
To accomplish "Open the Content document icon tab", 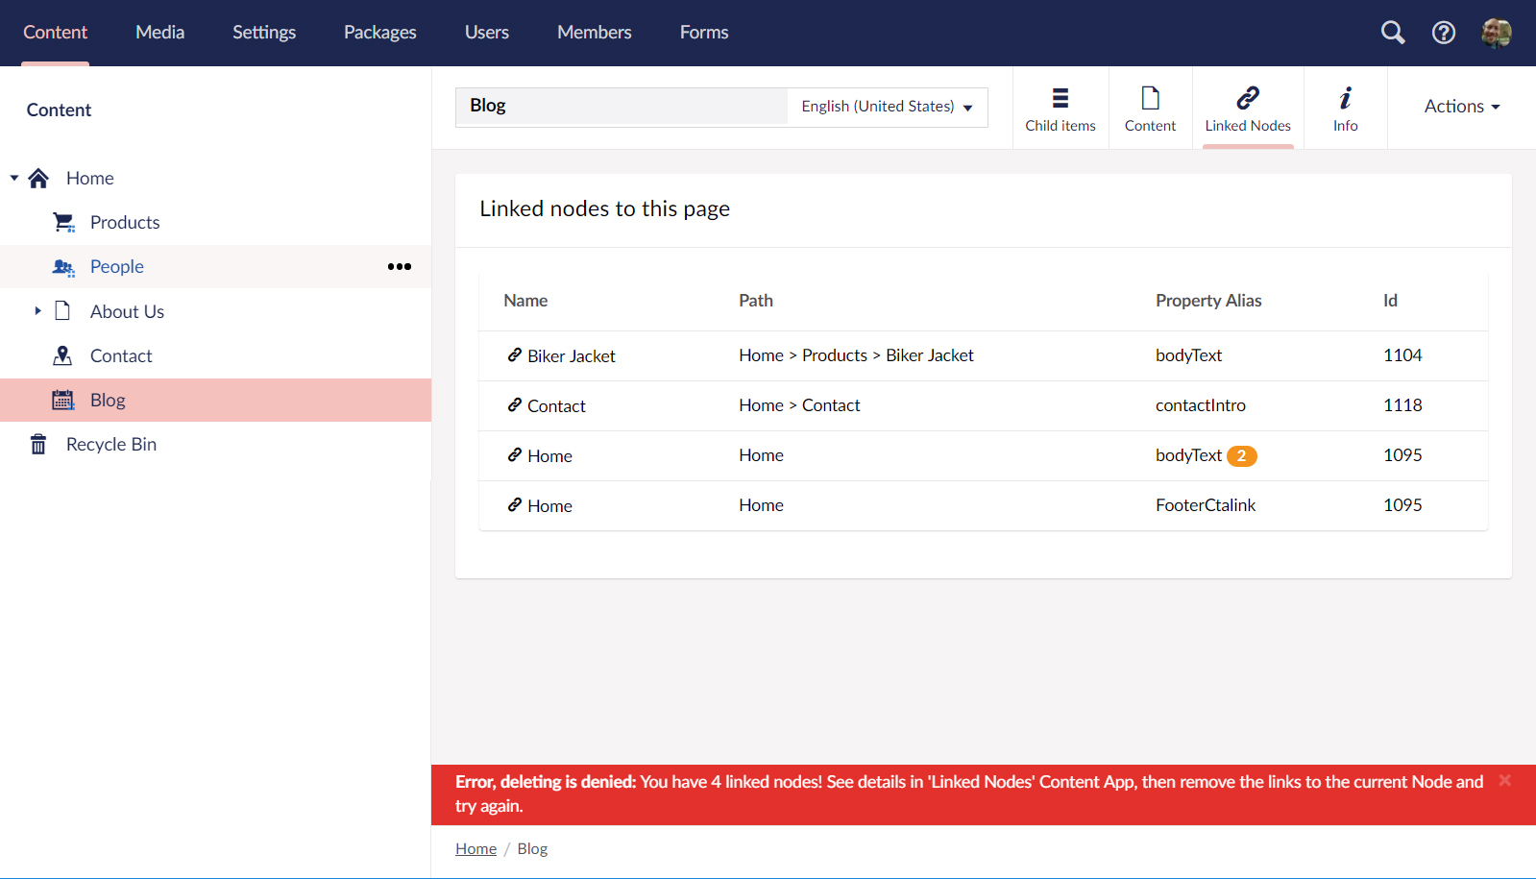I will [1150, 98].
